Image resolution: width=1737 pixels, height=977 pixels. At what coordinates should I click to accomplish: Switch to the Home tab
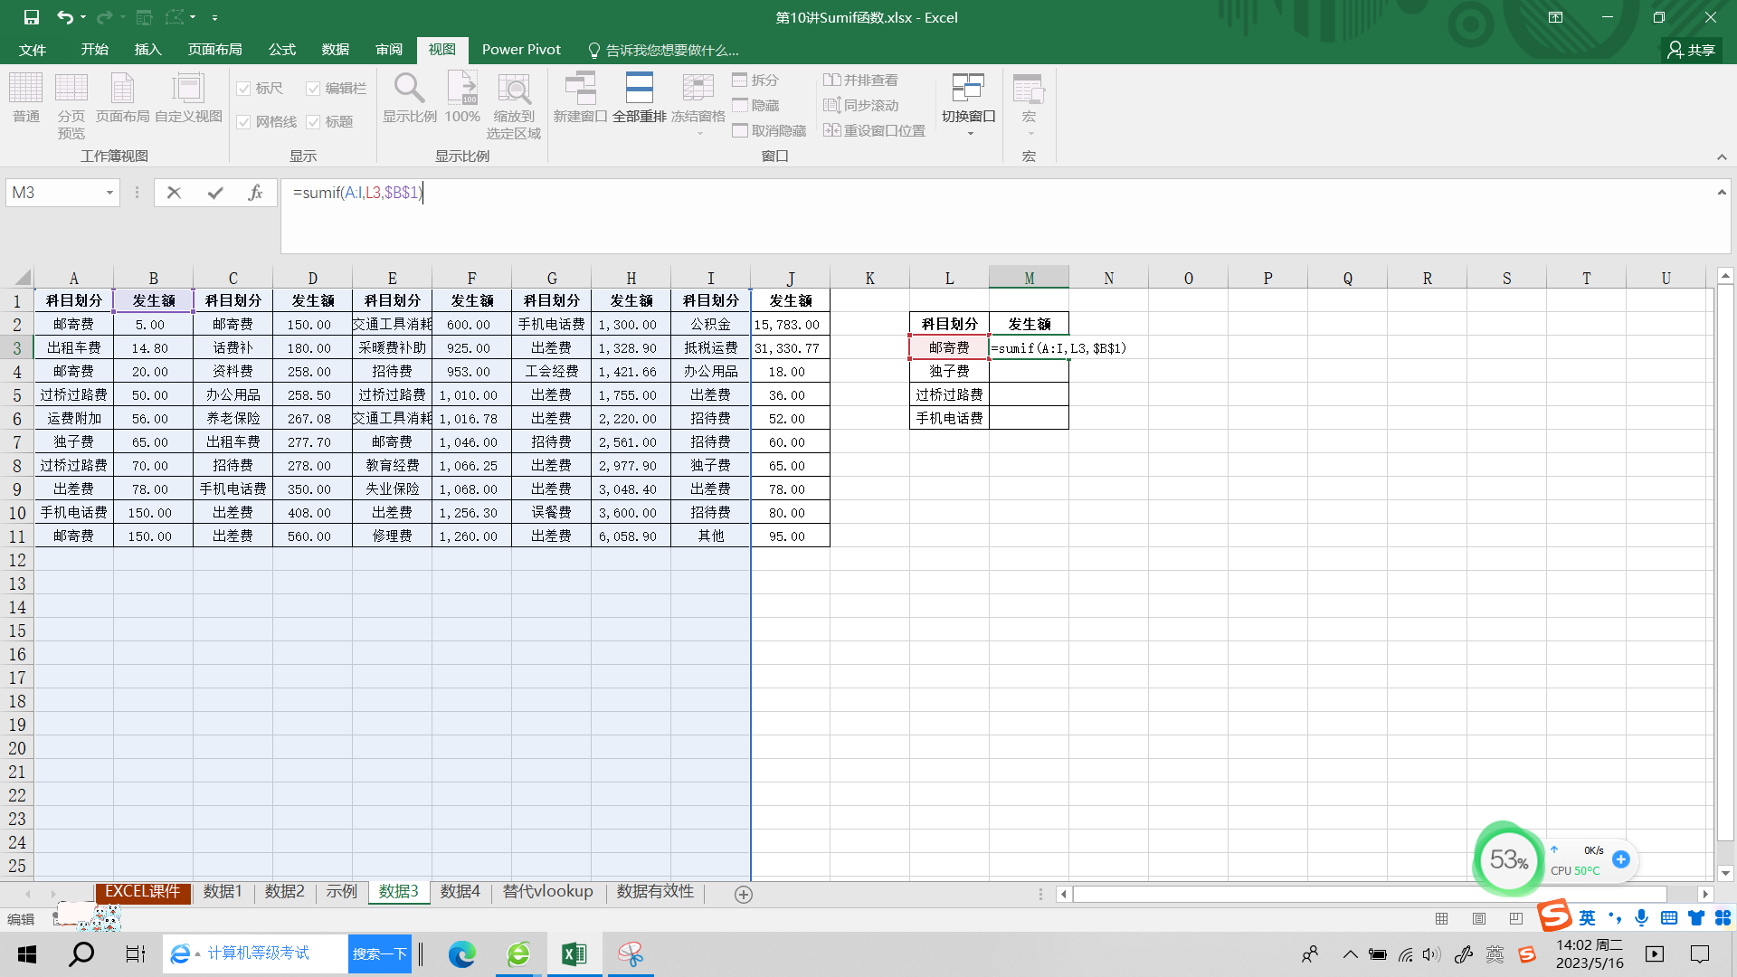point(94,50)
